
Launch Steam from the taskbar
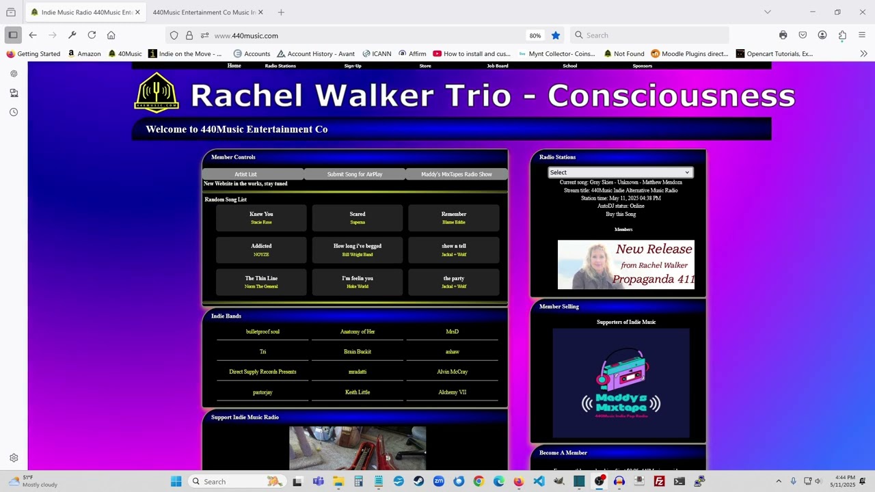[x=418, y=481]
